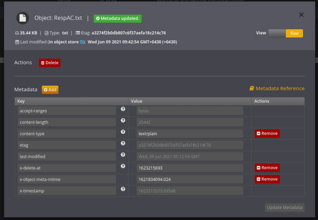Screen dimensions: 318x220
Task: Add a new metadata entry
Action: [50, 90]
